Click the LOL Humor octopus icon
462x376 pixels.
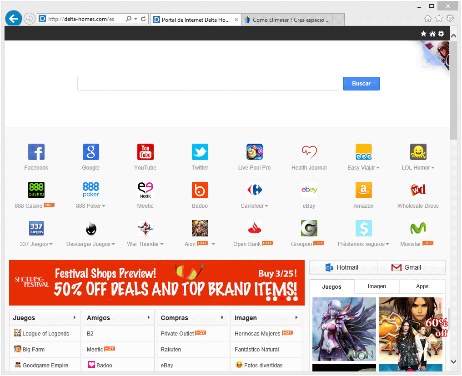pos(418,152)
